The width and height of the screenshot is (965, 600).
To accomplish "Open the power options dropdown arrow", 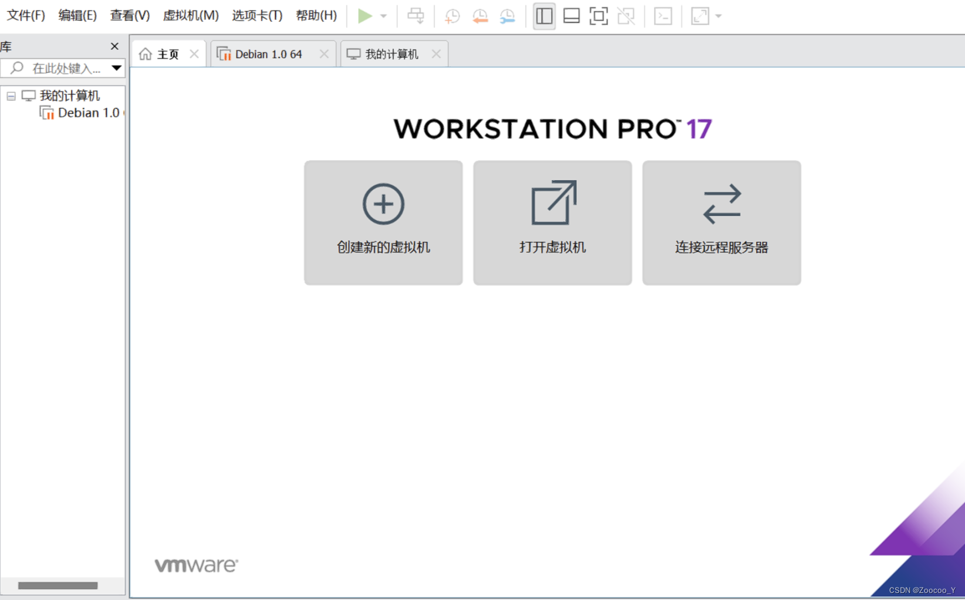I will [x=383, y=16].
